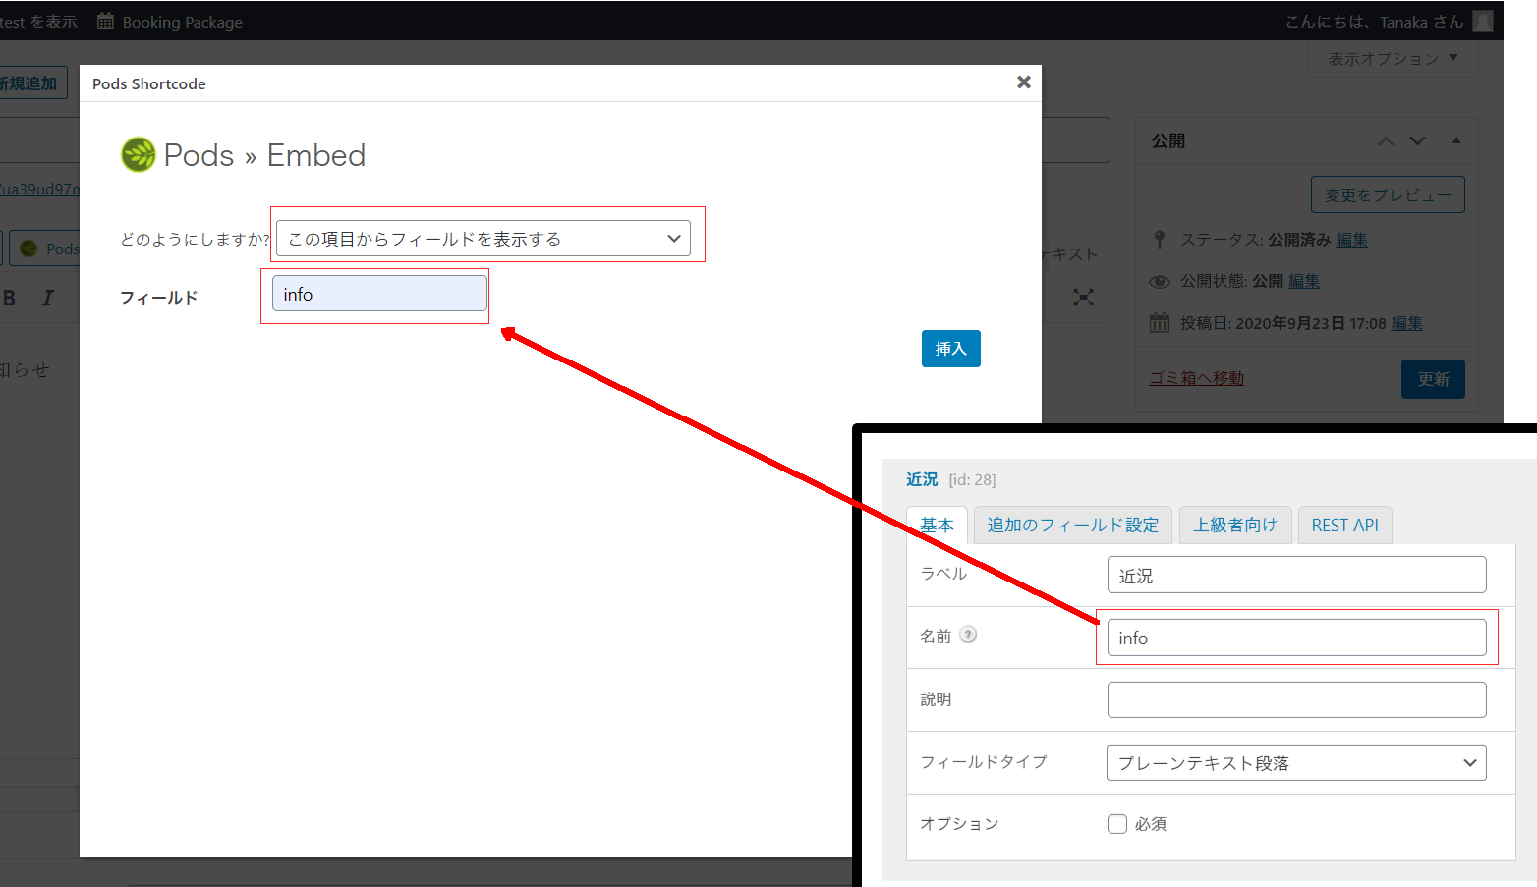Click the 挿入 button
1537x887 pixels.
click(x=950, y=348)
